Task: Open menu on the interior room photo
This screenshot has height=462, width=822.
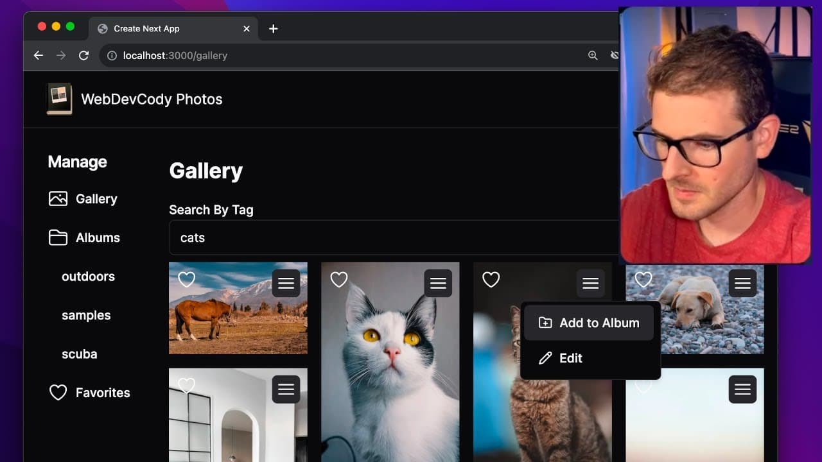Action: point(286,389)
